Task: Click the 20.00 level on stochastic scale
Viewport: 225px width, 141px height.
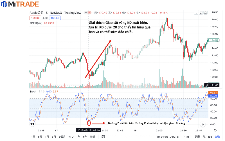Action: tap(213, 118)
